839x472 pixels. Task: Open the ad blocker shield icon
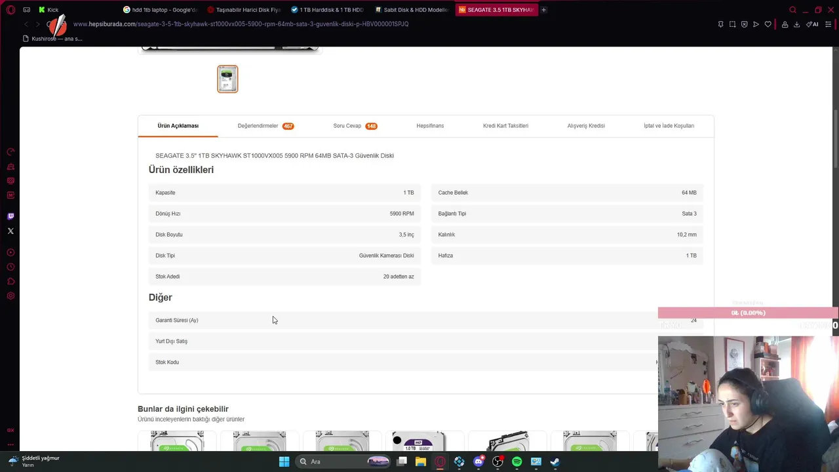click(x=744, y=24)
